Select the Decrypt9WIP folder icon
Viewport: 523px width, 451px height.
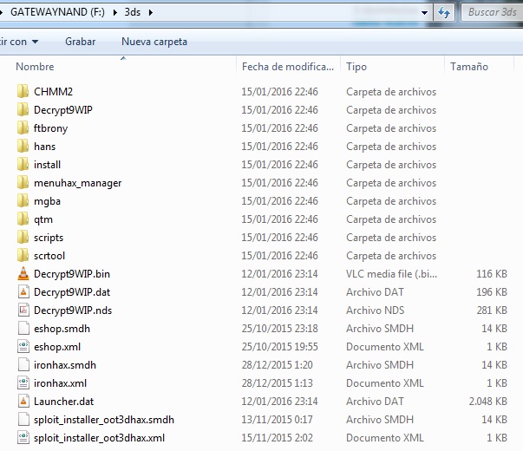point(23,110)
